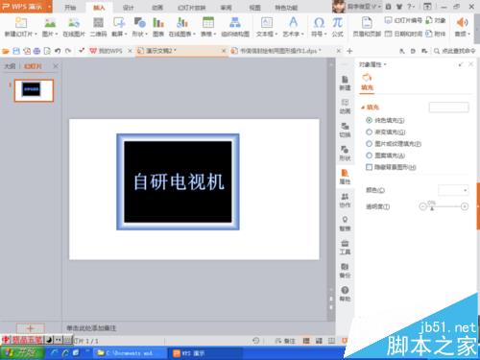Switch to the 视图 ribbon tab
Screen dimensions: 480x360
pyautogui.click(x=255, y=8)
